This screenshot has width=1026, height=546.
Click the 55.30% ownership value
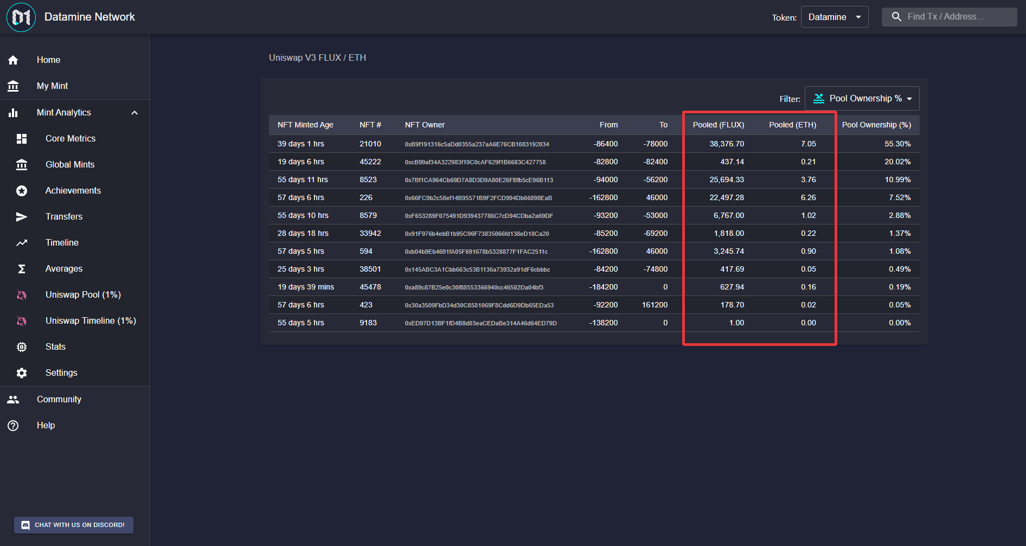(897, 144)
